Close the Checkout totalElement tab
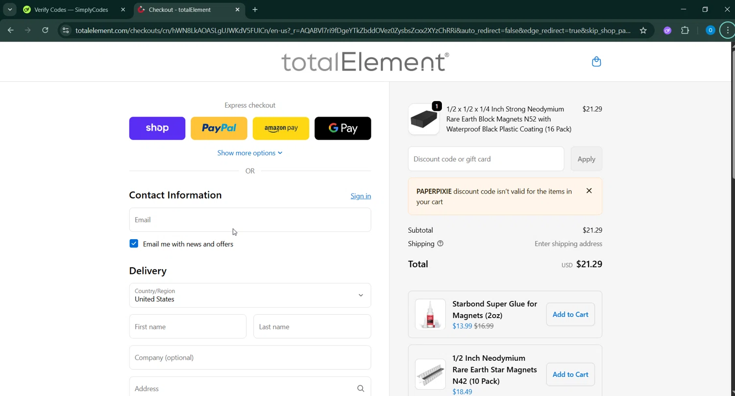 238,9
